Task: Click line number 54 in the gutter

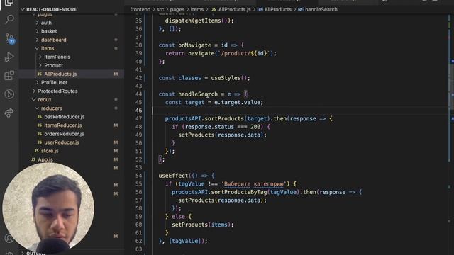Action: (x=139, y=176)
